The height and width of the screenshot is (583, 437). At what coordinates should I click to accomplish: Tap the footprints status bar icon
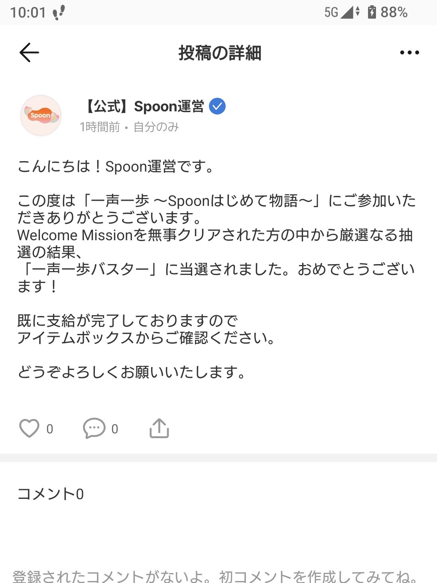pos(59,12)
